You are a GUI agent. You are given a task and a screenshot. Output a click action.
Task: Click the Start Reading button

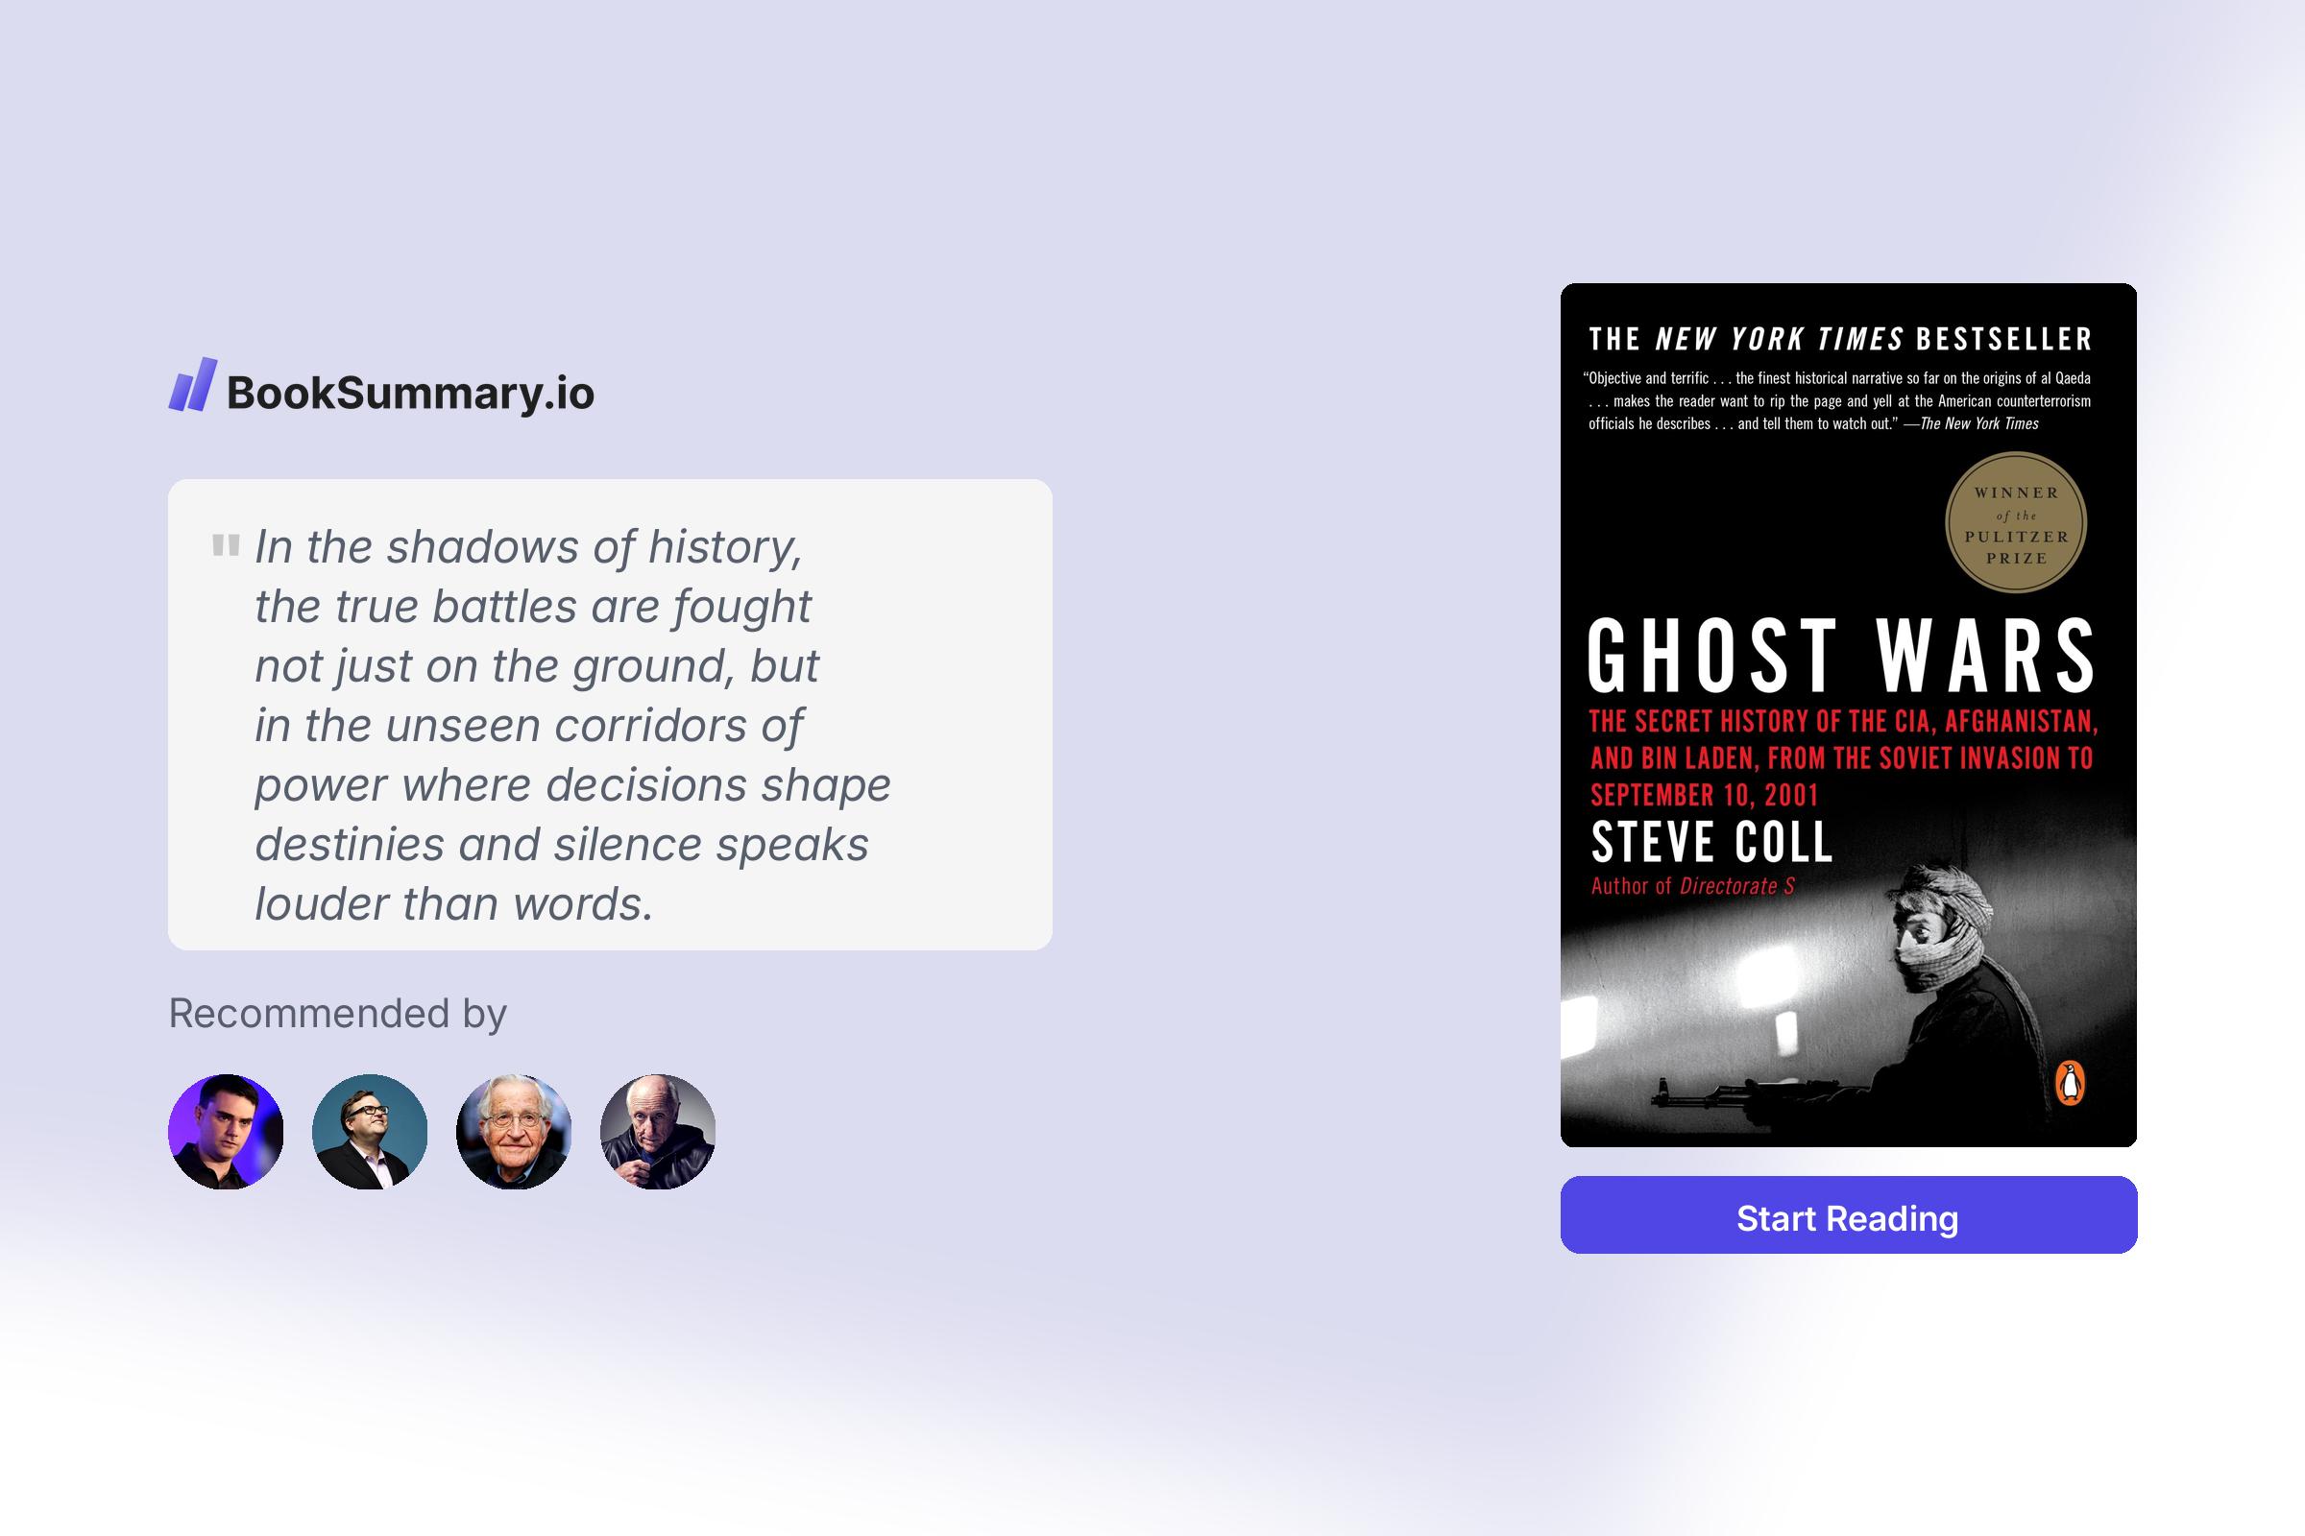coord(1848,1217)
